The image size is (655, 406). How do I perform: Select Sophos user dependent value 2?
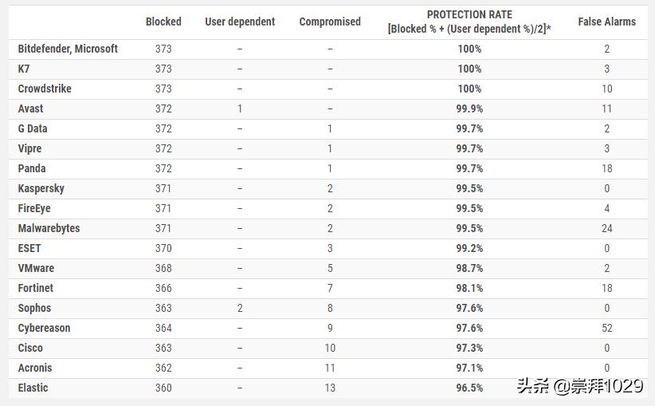240,308
